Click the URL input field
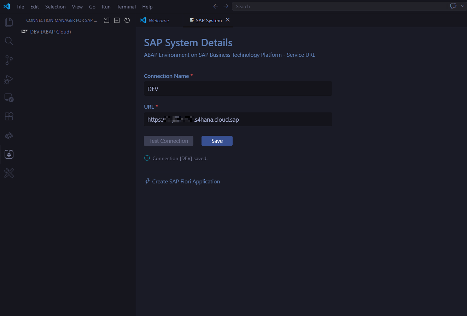Viewport: 467px width, 316px height. pos(238,120)
